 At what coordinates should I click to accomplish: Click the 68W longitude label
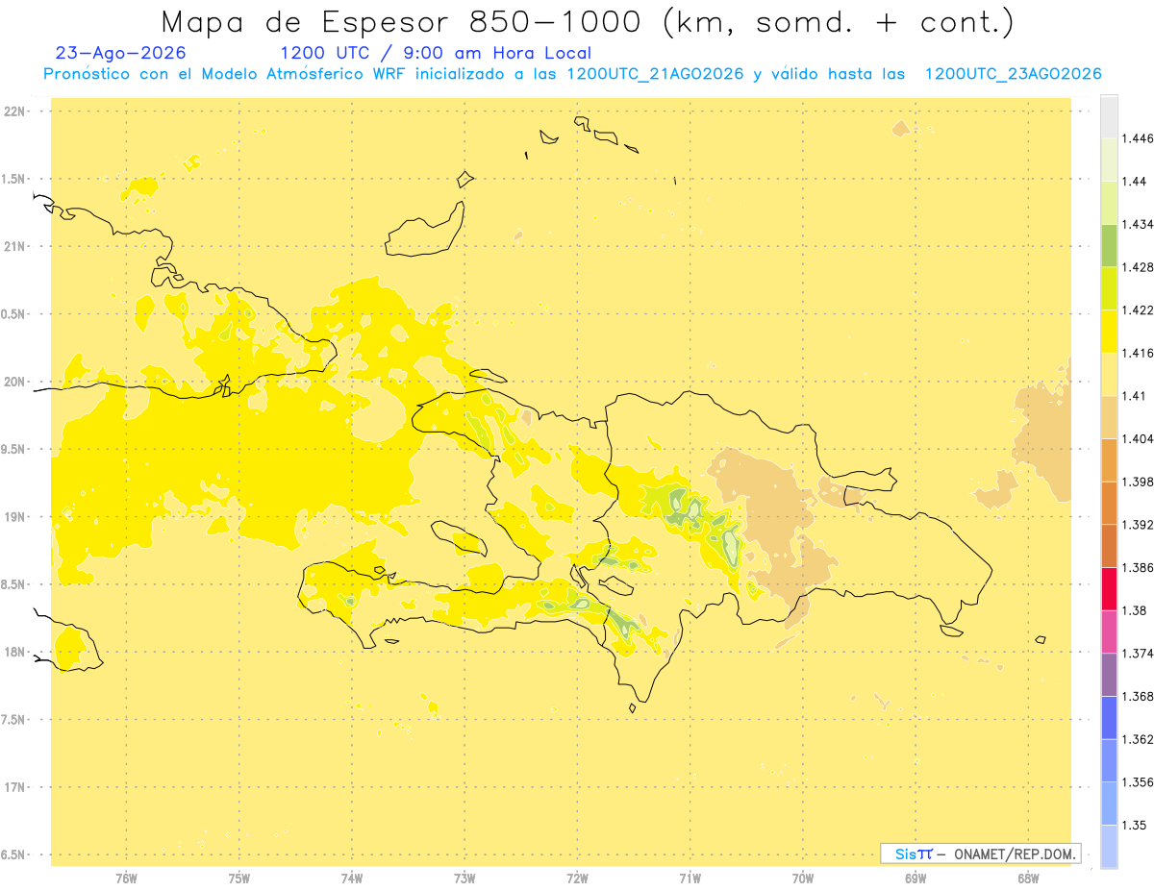[x=1028, y=879]
